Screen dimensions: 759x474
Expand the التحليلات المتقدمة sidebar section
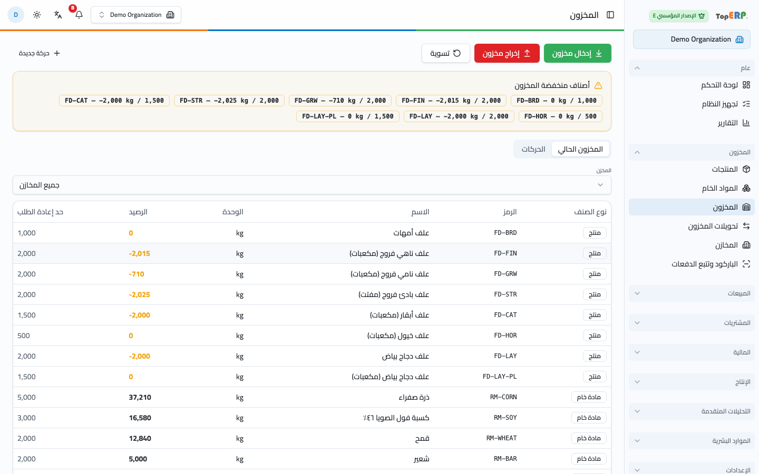(x=692, y=411)
